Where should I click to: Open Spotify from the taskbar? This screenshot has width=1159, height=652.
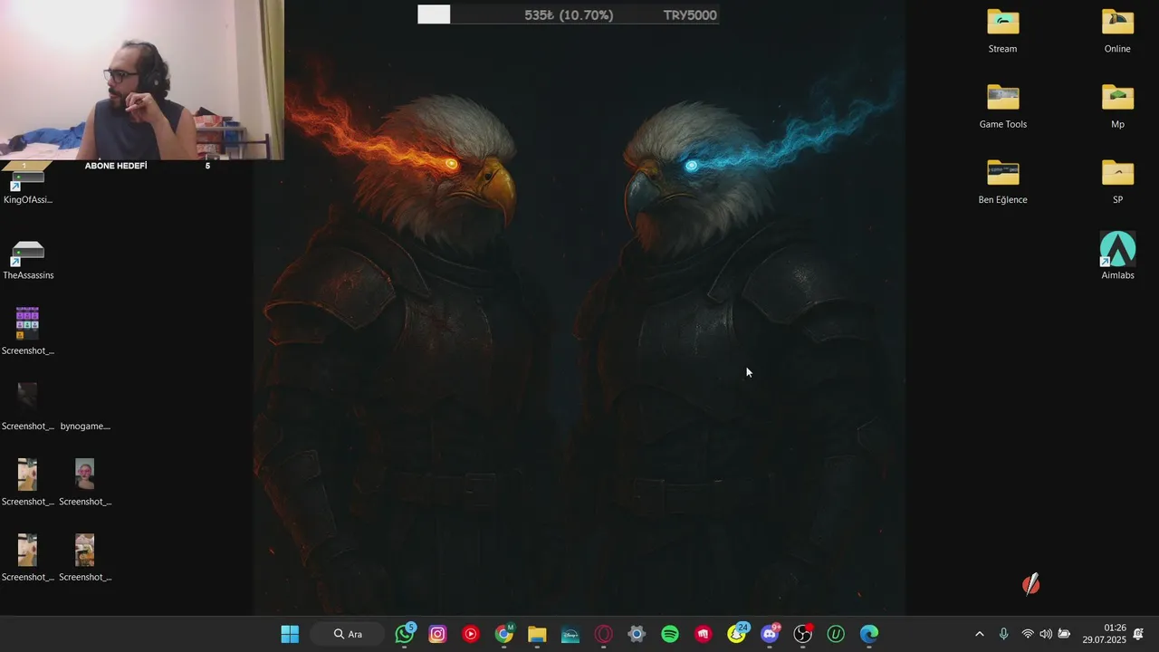click(x=670, y=634)
